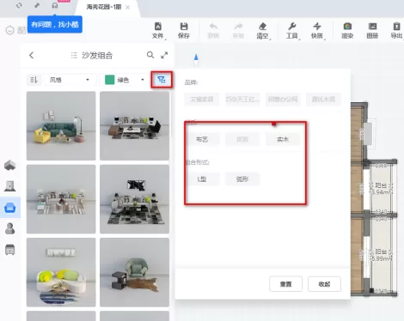404x321 pixels.
Task: Select the curved white sofa with green pillows
Action: click(x=61, y=272)
